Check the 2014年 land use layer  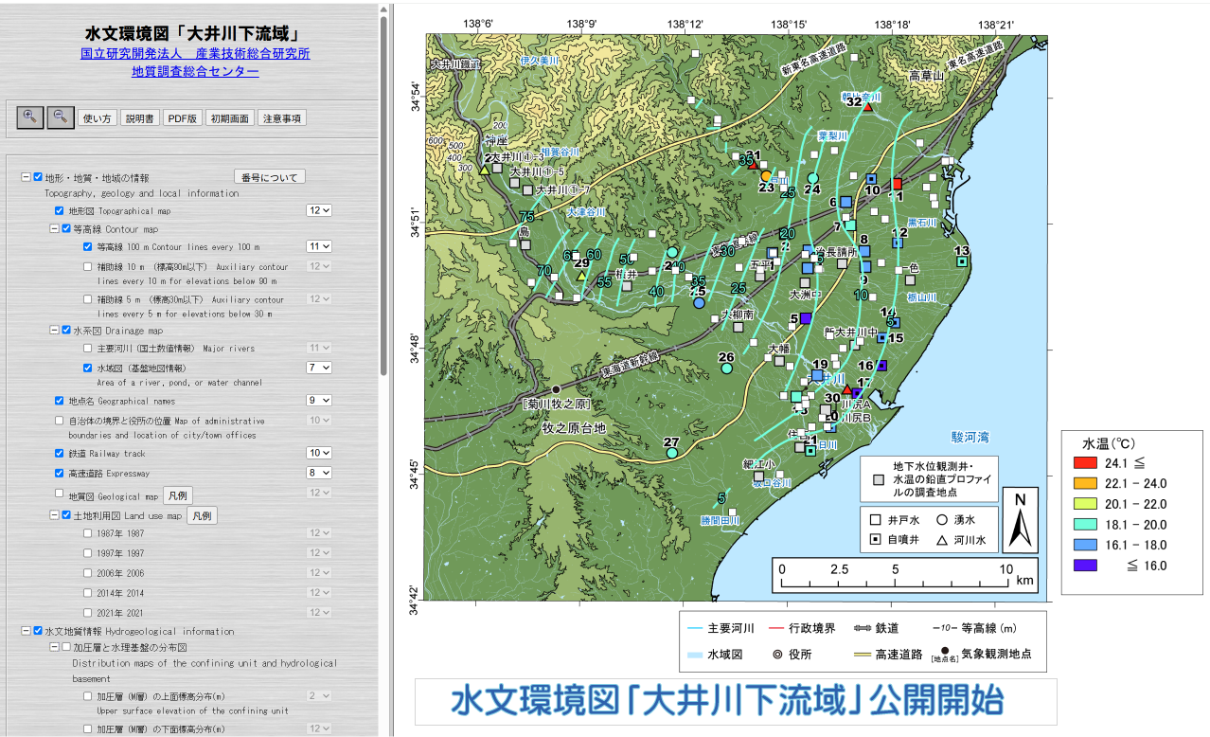tap(89, 592)
